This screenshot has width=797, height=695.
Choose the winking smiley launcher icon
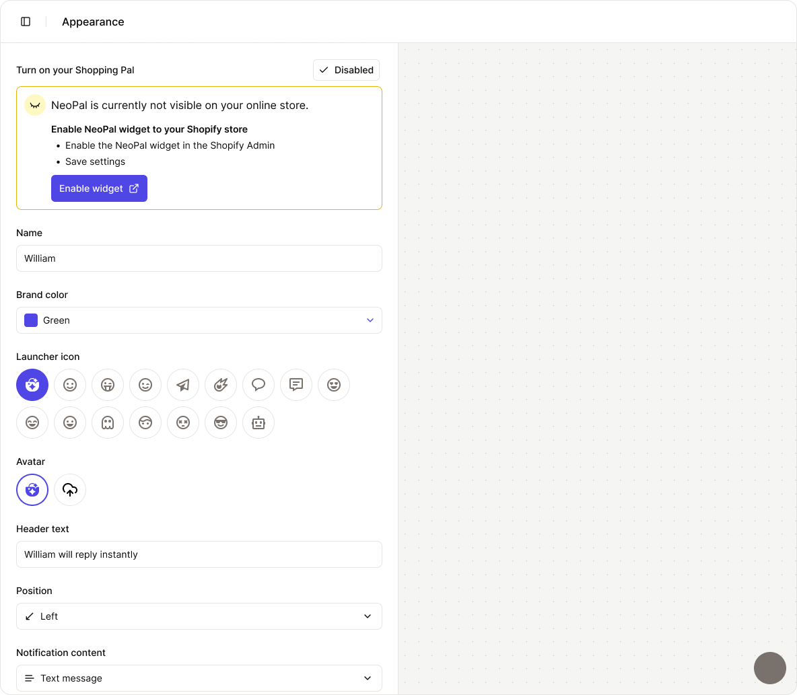pos(145,385)
